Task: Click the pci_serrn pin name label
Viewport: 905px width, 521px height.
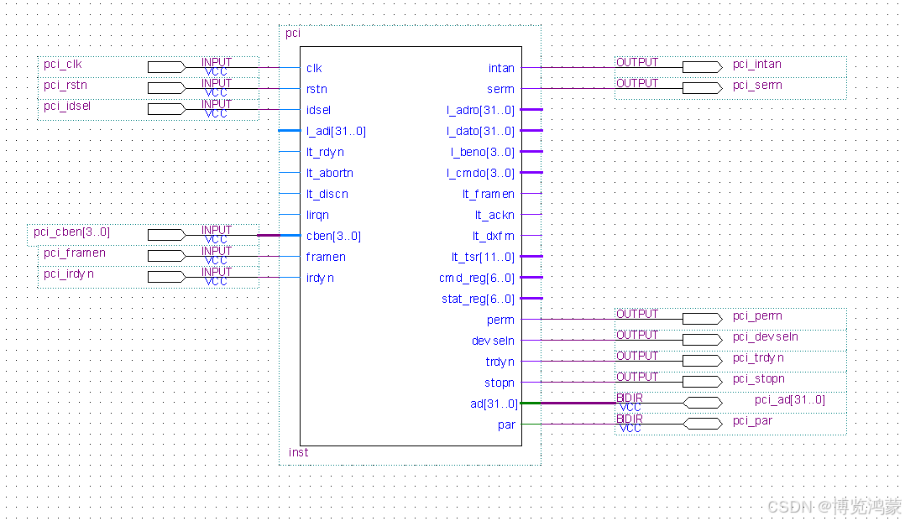Action: 757,85
